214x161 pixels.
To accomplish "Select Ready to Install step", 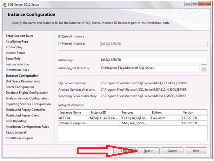I will (x=16, y=132).
